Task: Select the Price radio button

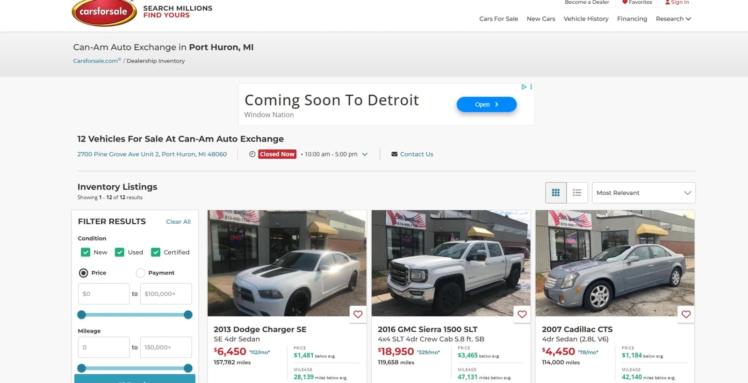Action: tap(84, 273)
